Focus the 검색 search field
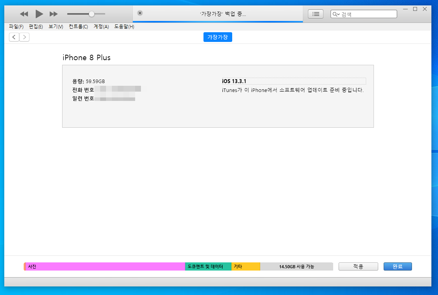This screenshot has height=295, width=438. click(x=364, y=14)
